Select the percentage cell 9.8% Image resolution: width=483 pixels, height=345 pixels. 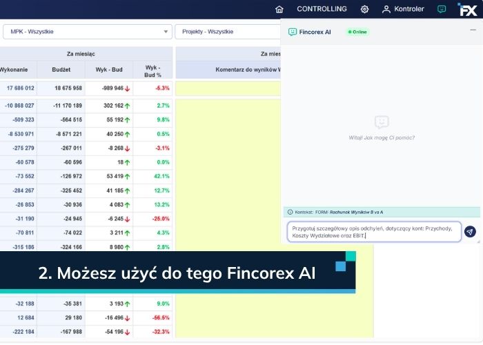coord(152,120)
